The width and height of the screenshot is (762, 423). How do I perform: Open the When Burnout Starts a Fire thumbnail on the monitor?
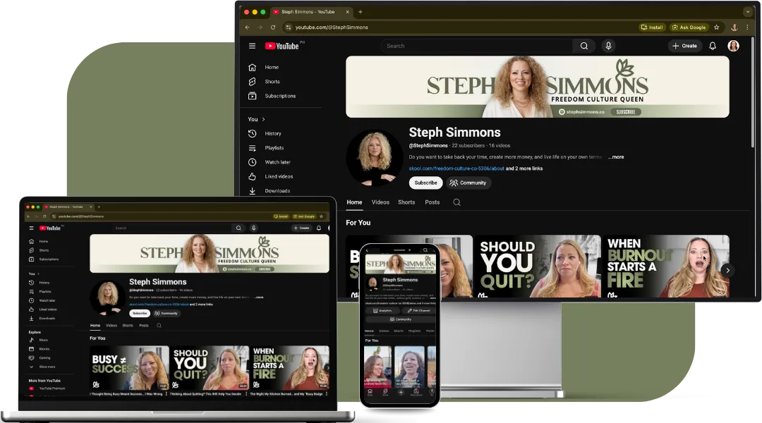666,266
